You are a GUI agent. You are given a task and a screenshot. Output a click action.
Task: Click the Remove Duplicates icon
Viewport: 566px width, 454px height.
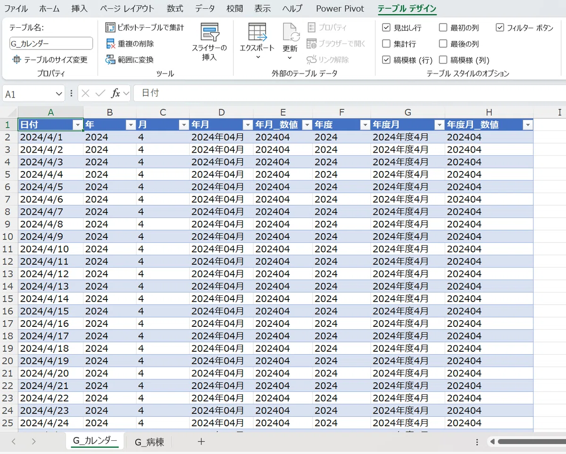pos(110,44)
